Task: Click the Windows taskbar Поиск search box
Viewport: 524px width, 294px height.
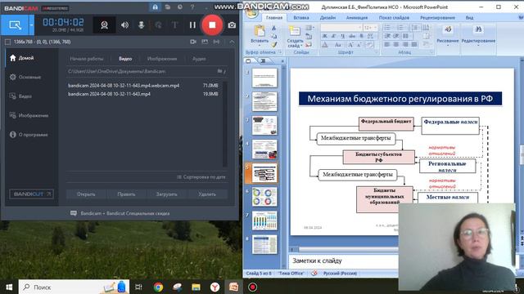Action: (74, 287)
